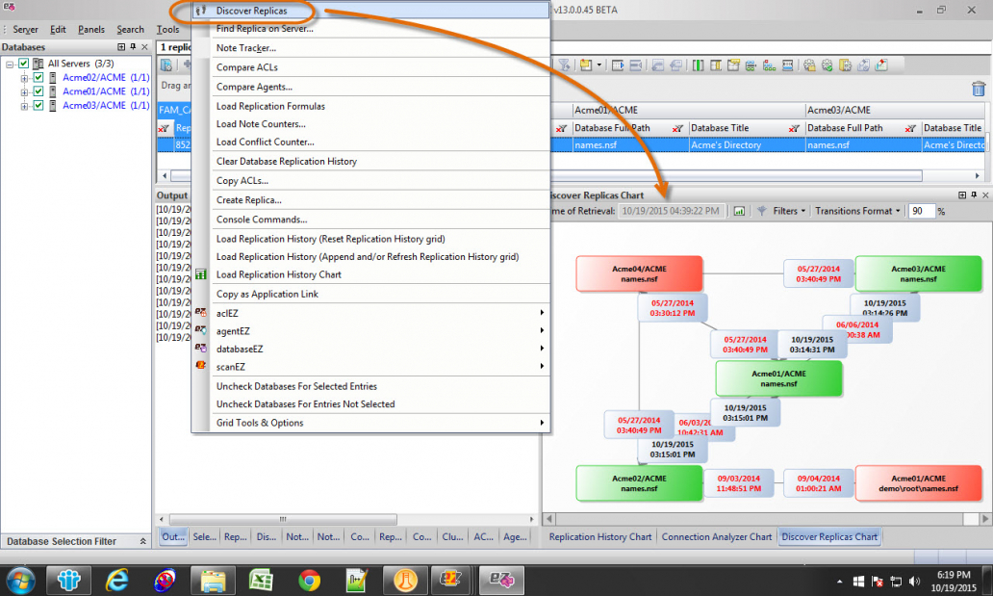Click the green chart icon beside retrieval time
The image size is (993, 596).
click(739, 211)
